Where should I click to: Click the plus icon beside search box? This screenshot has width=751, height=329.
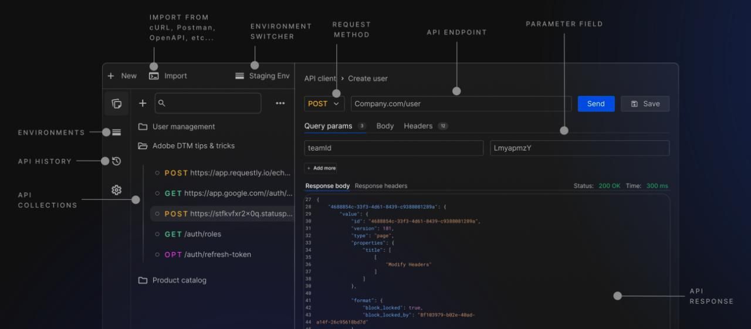click(143, 103)
